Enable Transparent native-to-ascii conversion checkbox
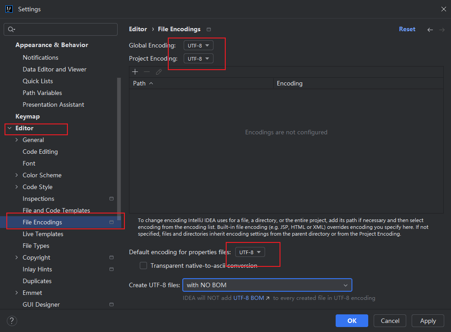This screenshot has height=332, width=451. coord(143,266)
